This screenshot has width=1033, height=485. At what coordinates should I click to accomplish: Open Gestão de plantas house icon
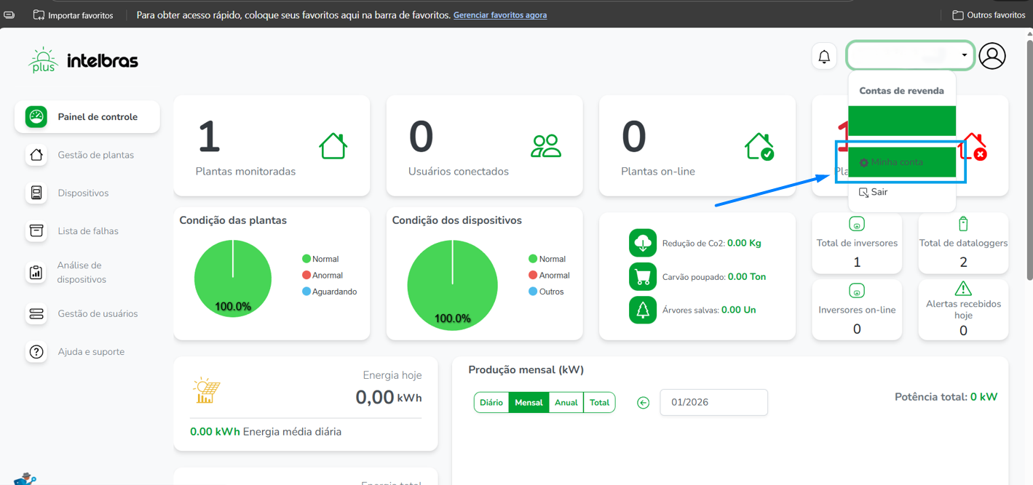click(36, 155)
